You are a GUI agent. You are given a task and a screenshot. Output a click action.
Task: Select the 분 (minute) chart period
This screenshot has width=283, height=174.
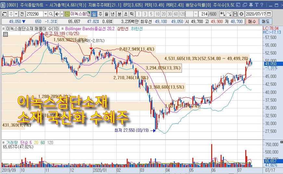click(120, 14)
